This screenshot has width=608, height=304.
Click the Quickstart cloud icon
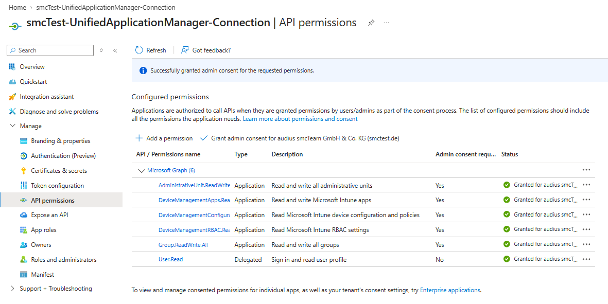12,82
